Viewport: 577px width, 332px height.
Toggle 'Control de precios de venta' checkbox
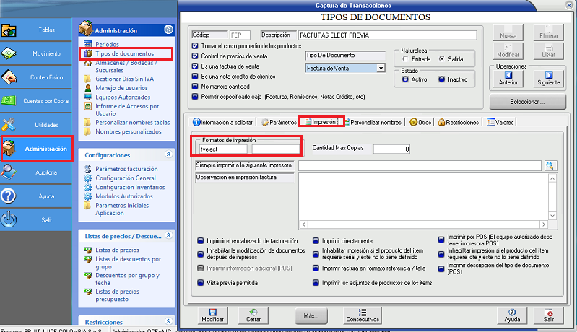pyautogui.click(x=195, y=56)
